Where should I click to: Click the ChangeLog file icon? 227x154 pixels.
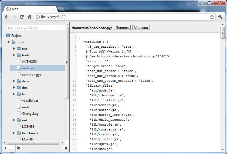point(19,113)
